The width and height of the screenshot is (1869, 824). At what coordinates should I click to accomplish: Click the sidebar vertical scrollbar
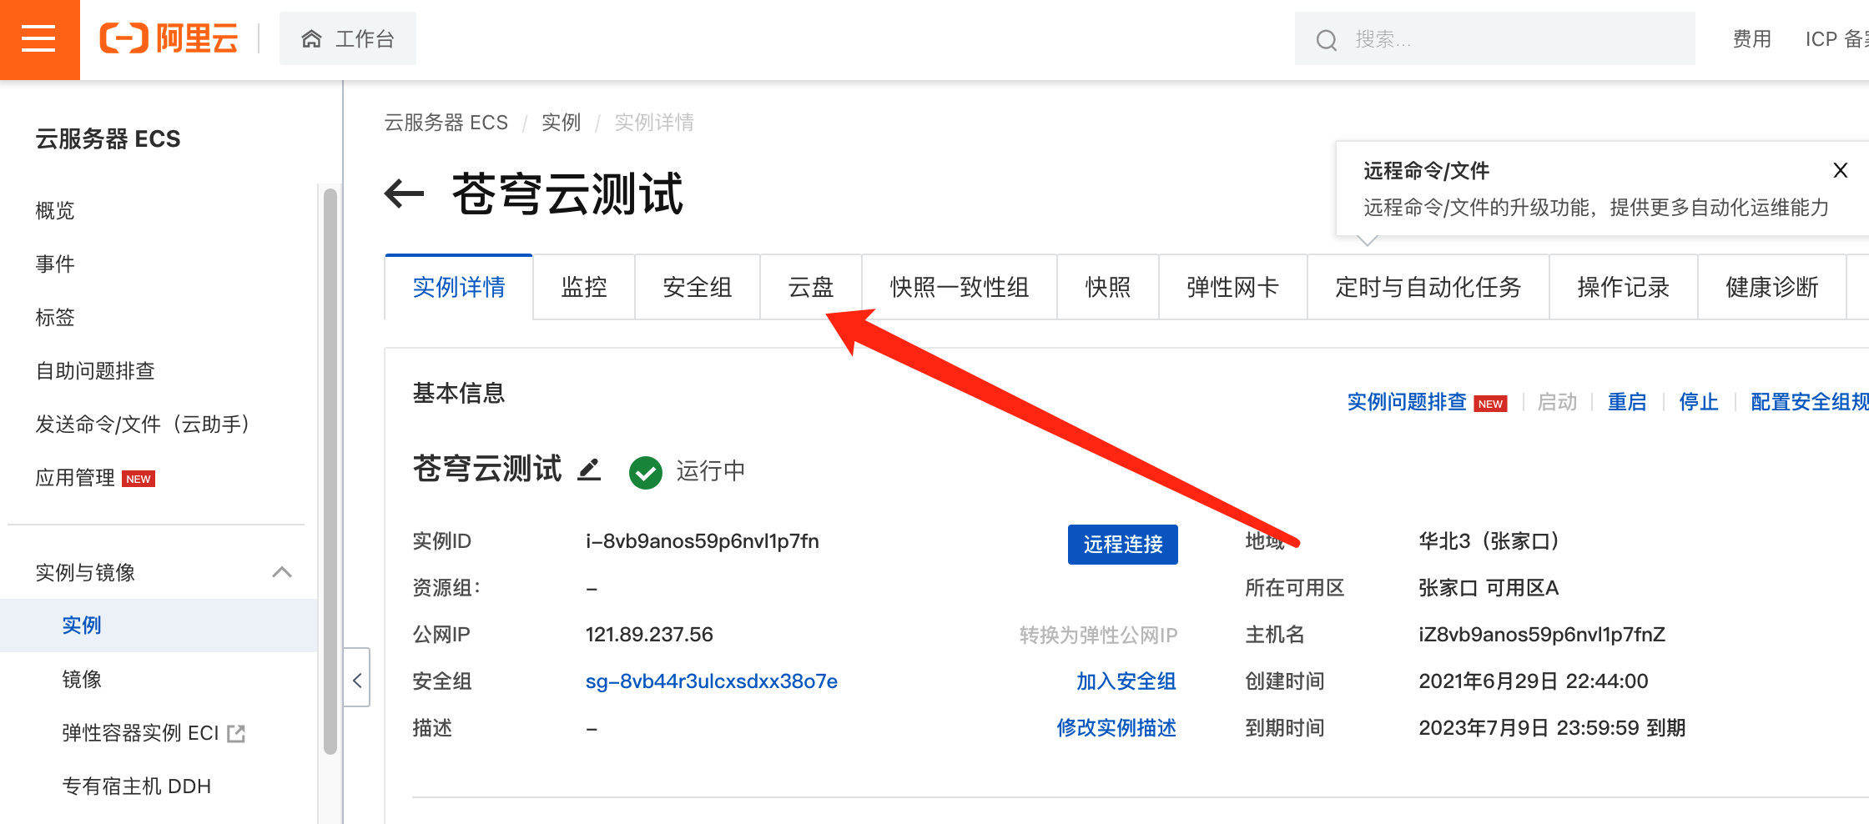[330, 471]
